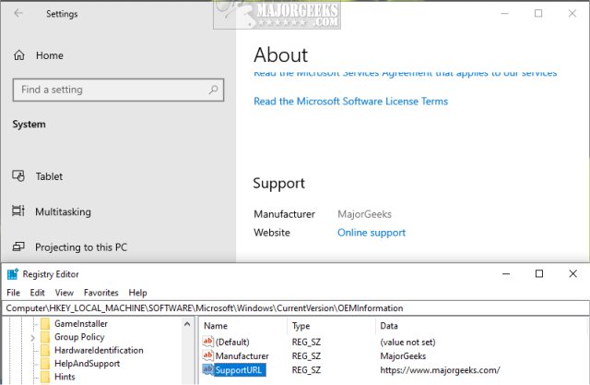Click the Multitasking icon in sidebar
590x385 pixels.
click(x=18, y=211)
